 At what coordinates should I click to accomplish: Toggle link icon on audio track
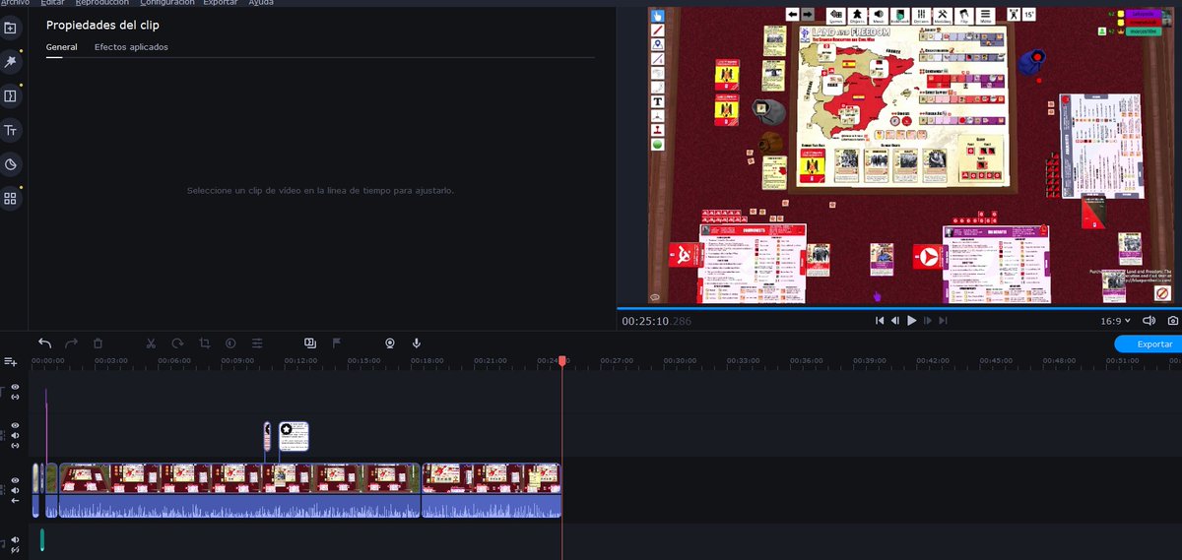point(15,549)
